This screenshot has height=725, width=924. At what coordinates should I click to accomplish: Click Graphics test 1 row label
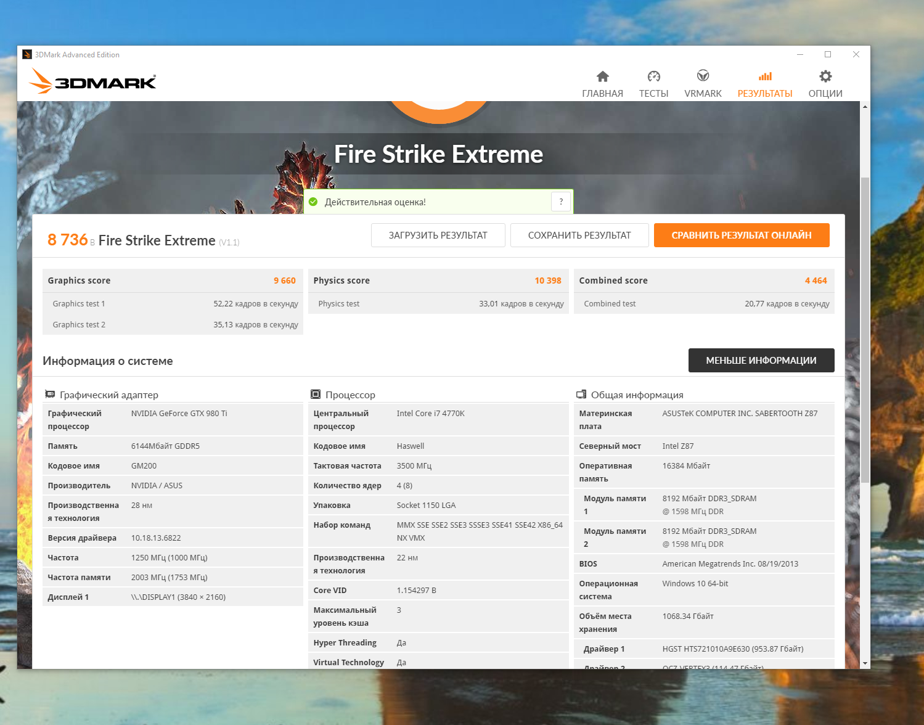pos(79,304)
